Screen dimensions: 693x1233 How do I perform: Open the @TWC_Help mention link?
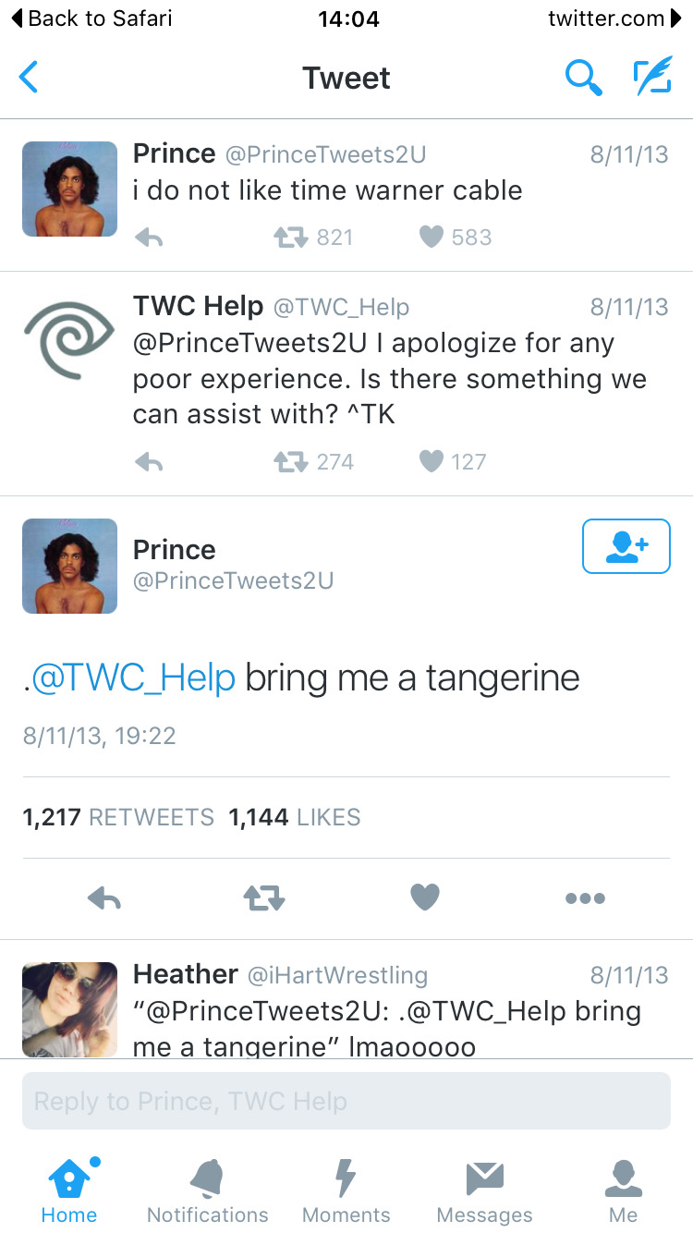click(x=133, y=678)
